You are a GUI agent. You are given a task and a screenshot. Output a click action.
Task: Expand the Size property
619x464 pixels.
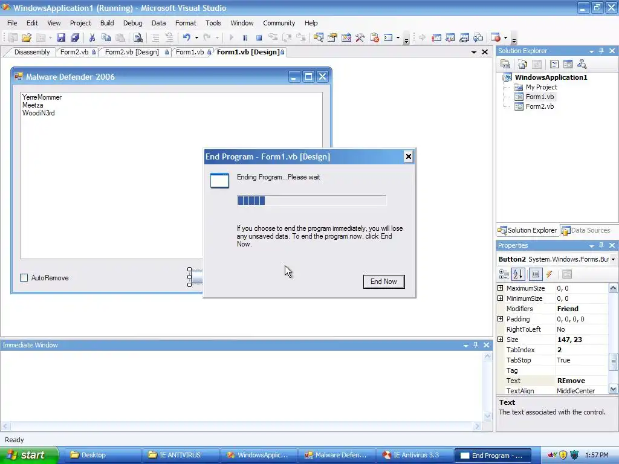pyautogui.click(x=500, y=340)
